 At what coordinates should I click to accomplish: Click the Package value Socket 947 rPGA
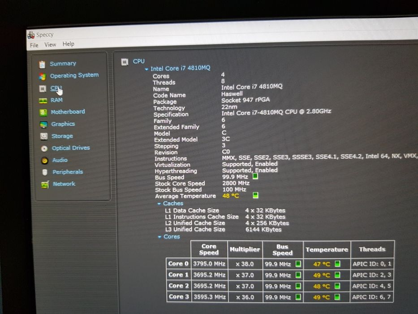click(246, 100)
